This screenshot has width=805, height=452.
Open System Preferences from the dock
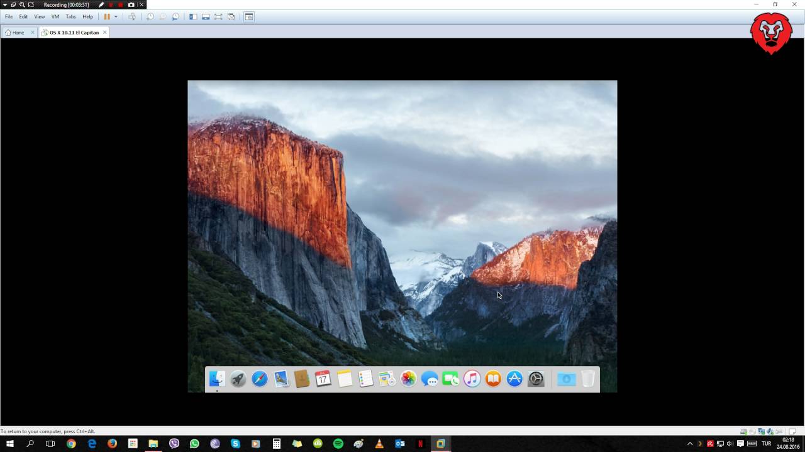[x=536, y=379]
